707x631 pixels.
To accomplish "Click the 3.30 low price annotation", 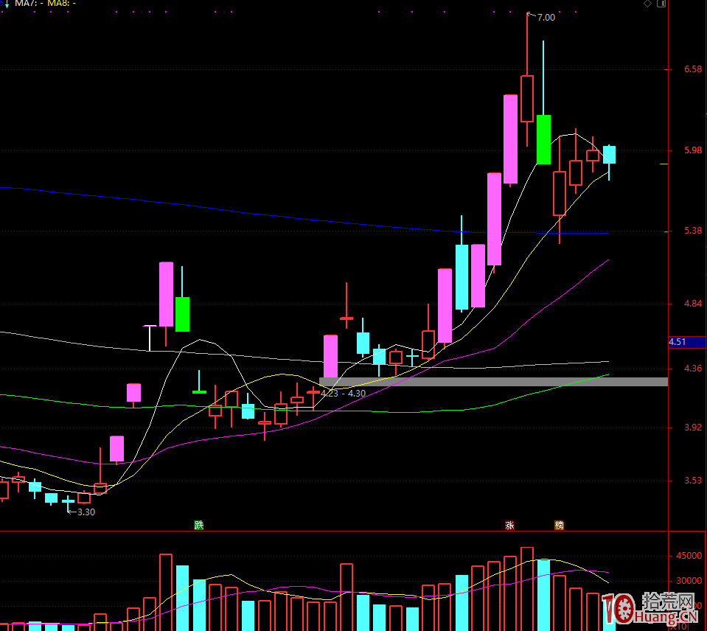I will [86, 512].
